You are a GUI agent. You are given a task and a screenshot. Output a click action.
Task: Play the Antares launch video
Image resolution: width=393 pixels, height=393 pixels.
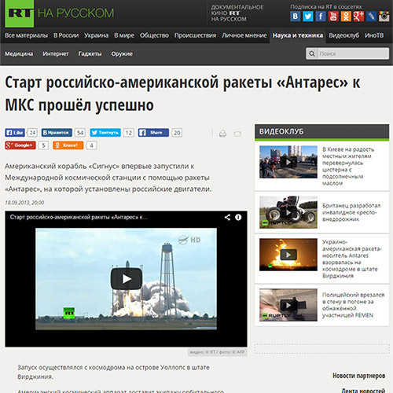[127, 279]
